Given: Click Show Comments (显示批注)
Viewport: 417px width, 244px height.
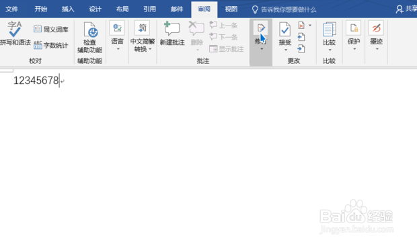Looking at the screenshot, I should pos(227,49).
